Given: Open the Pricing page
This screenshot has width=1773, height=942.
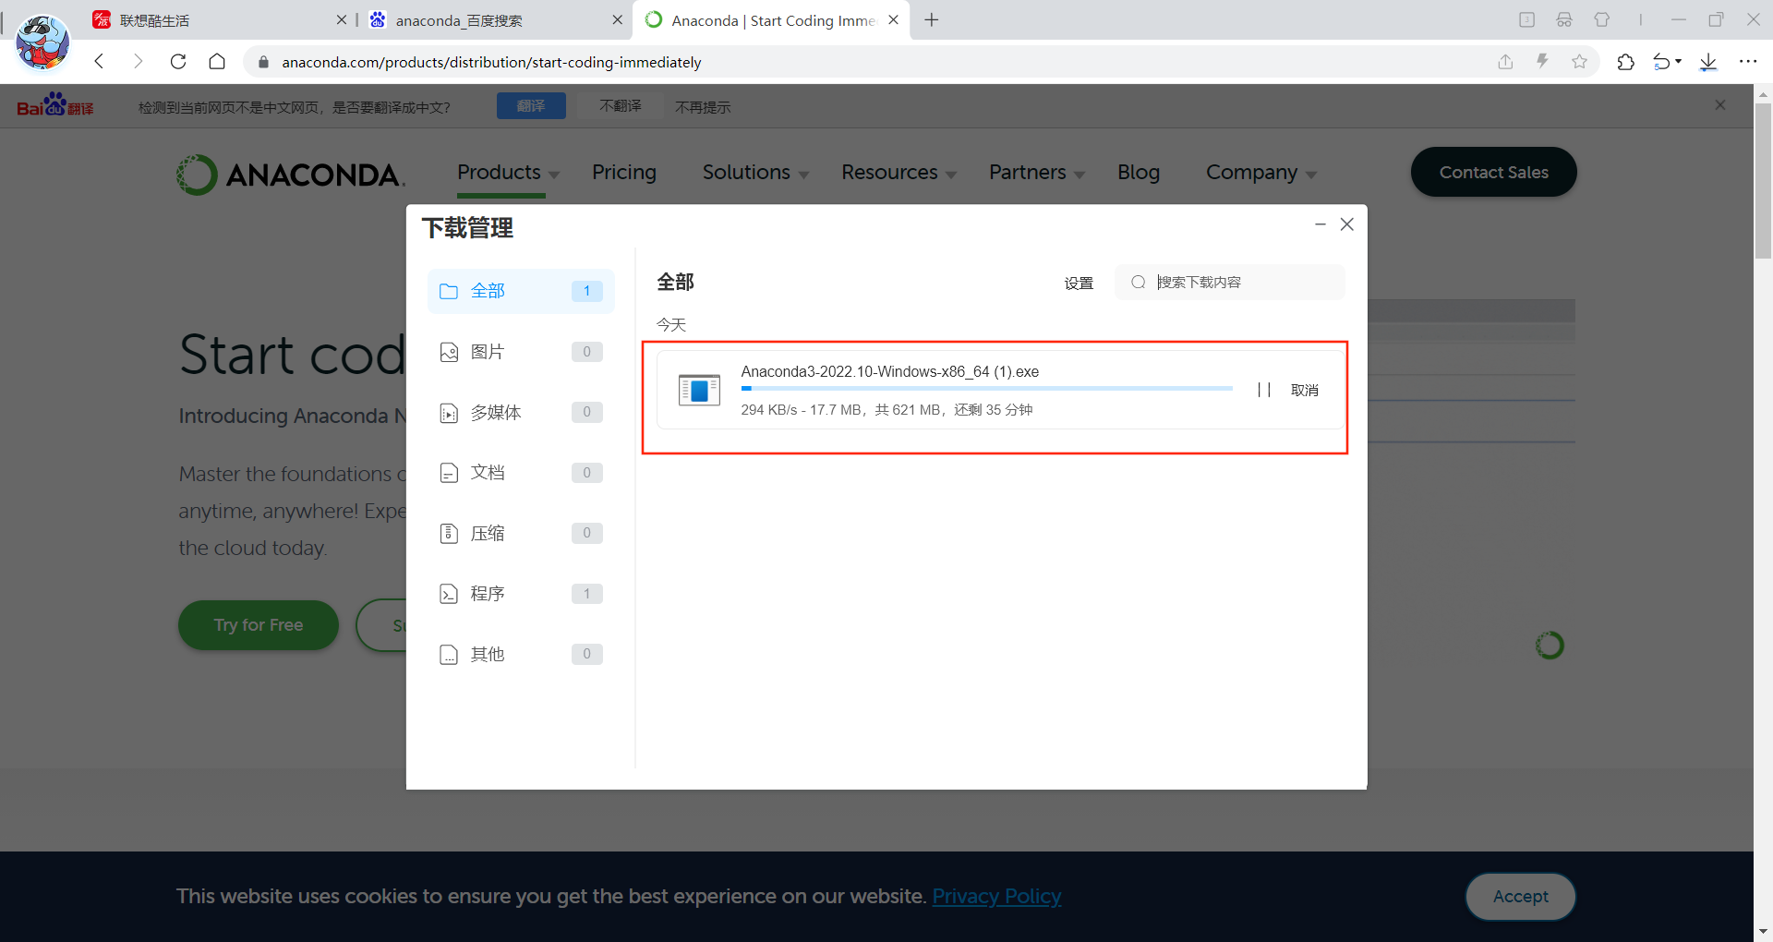Looking at the screenshot, I should [x=624, y=173].
